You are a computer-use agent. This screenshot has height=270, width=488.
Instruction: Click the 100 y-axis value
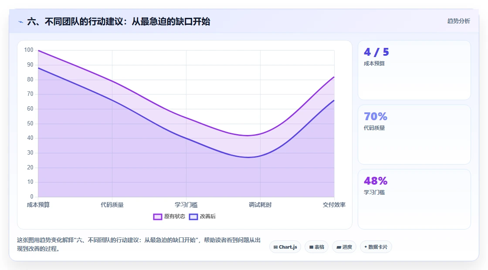click(29, 50)
